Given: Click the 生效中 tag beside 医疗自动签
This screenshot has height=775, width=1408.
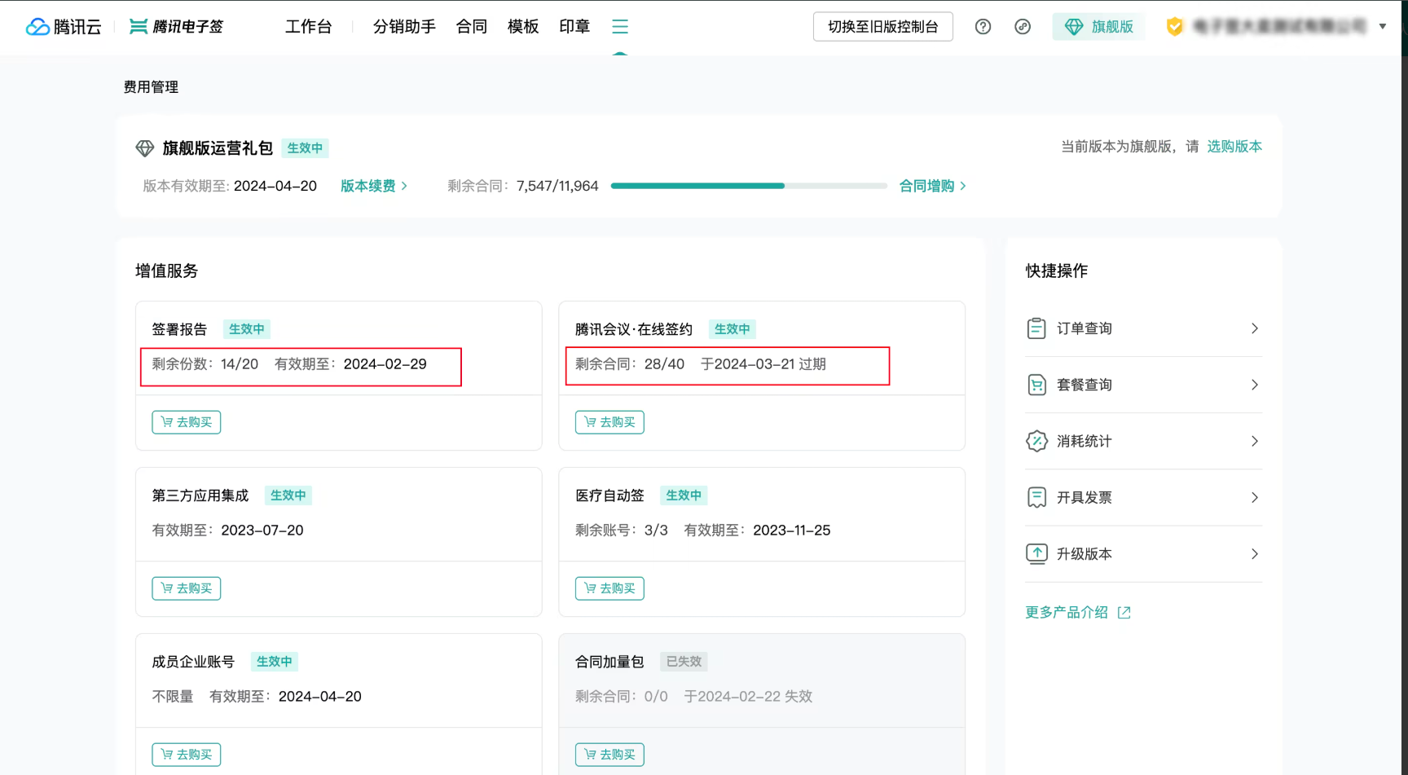Looking at the screenshot, I should [684, 495].
